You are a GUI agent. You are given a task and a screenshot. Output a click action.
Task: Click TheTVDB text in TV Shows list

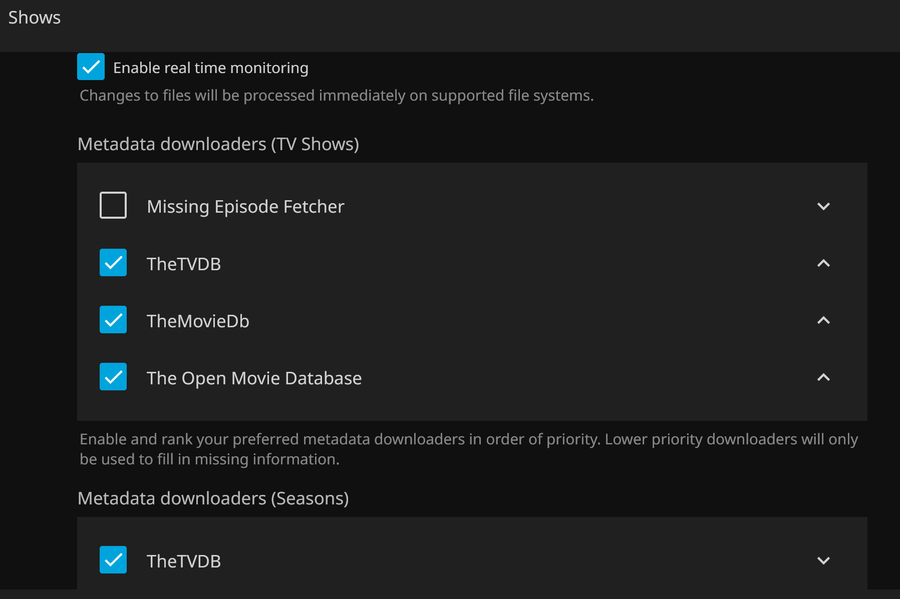184,264
